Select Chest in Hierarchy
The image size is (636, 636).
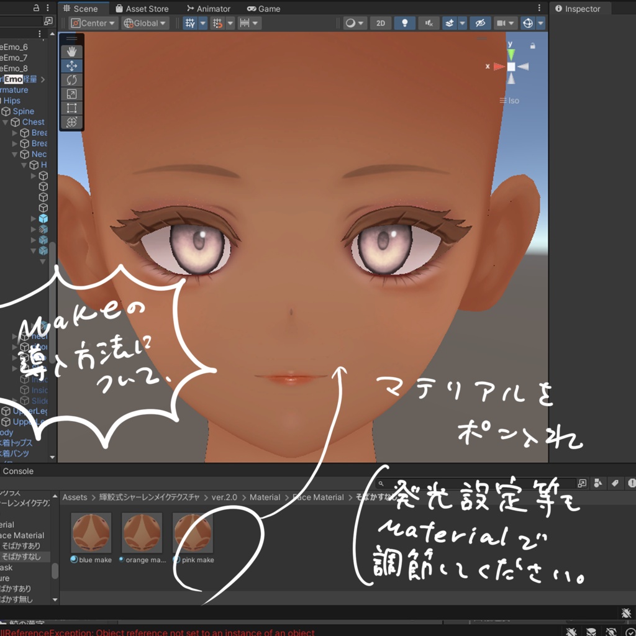coord(34,122)
